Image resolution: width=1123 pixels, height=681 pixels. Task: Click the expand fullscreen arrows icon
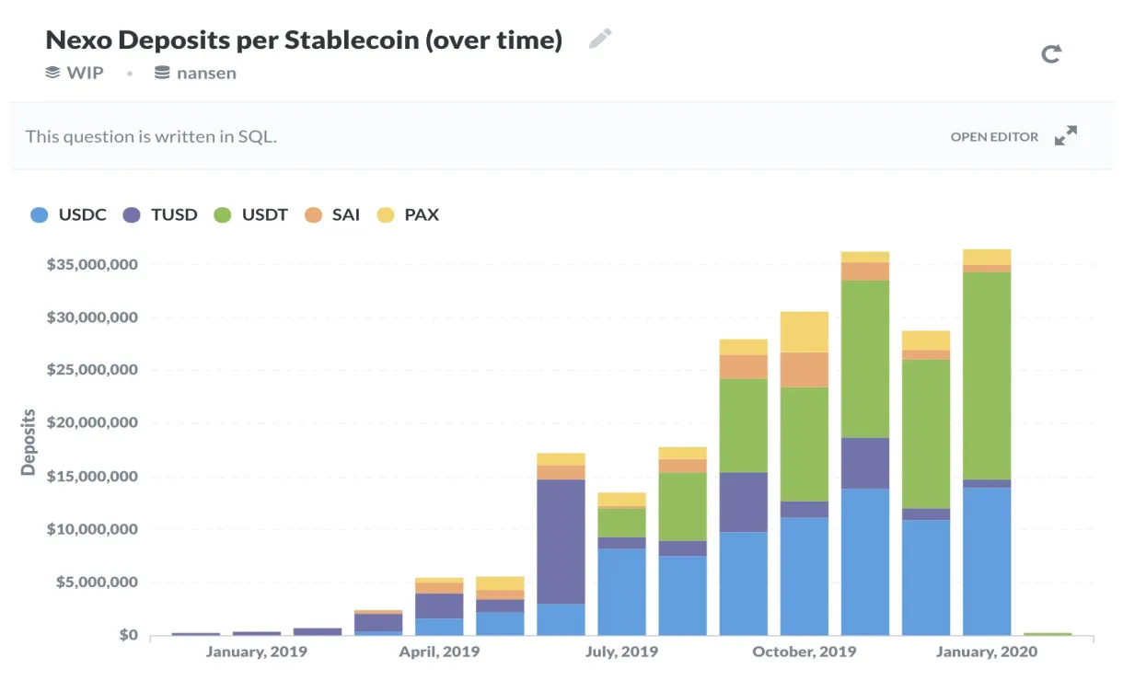click(1066, 136)
